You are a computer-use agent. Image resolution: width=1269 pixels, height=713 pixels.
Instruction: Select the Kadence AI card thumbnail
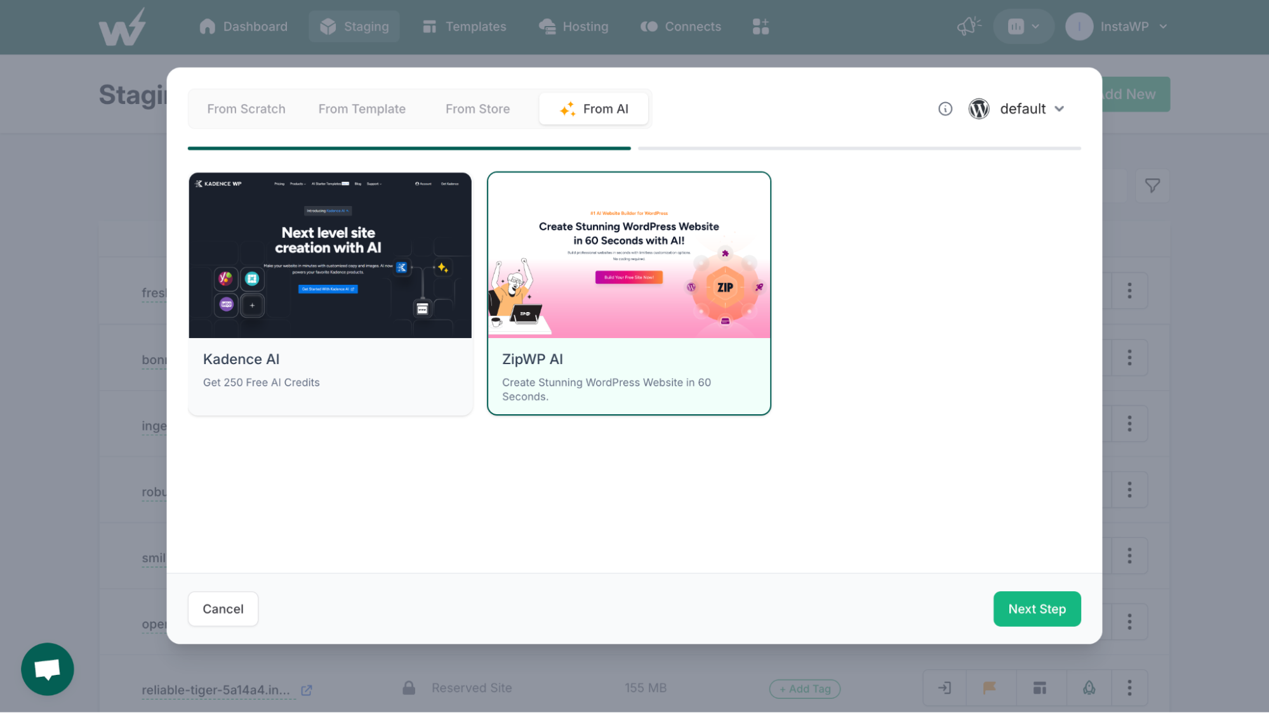pos(330,255)
